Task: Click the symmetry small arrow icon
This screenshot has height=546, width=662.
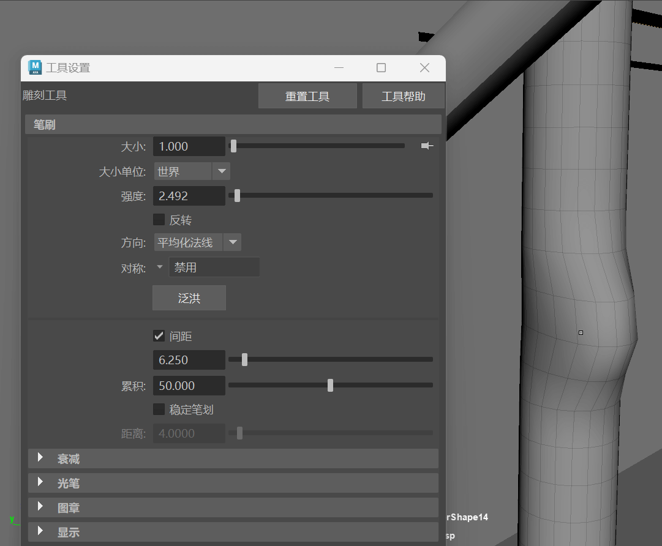Action: coord(160,267)
